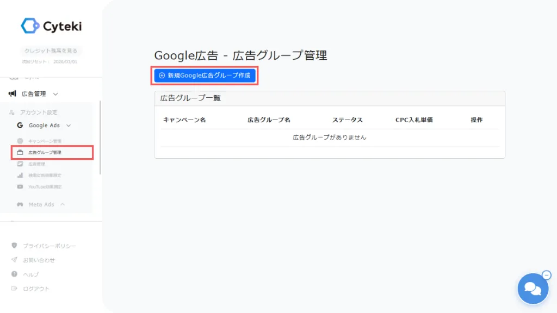Click the CPC入札単価 column header
This screenshot has height=313, width=557.
click(413, 120)
